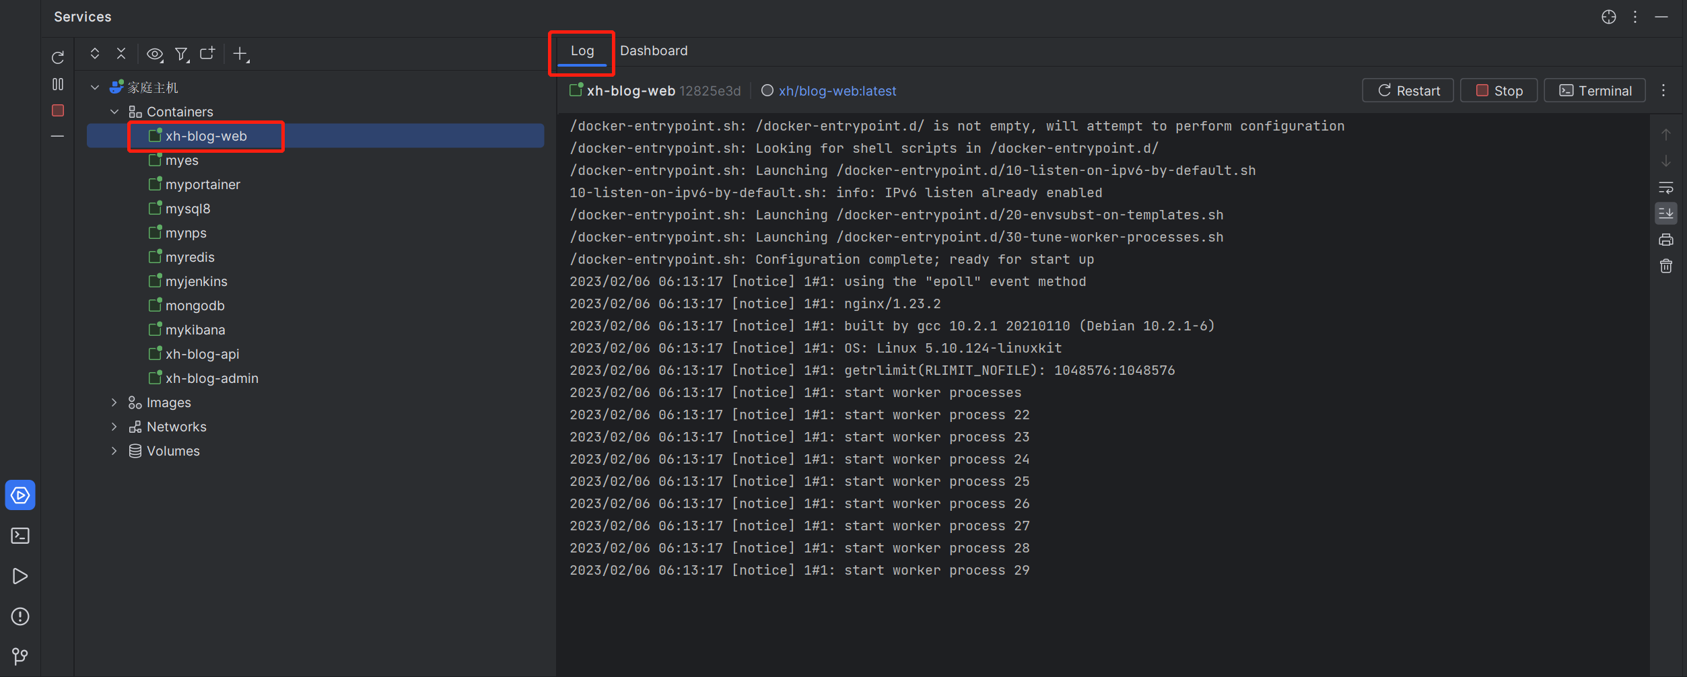The image size is (1687, 677).
Task: Toggle soft-wrap in the log console
Action: point(1666,188)
